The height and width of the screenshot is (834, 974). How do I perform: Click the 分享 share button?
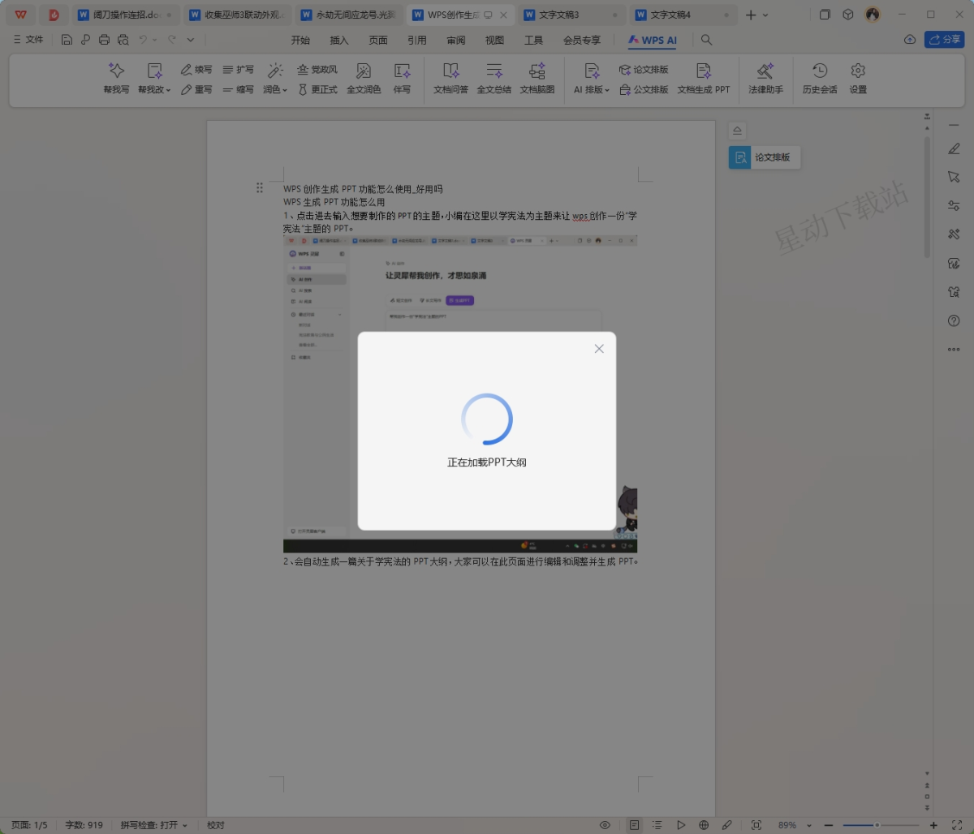pos(944,39)
